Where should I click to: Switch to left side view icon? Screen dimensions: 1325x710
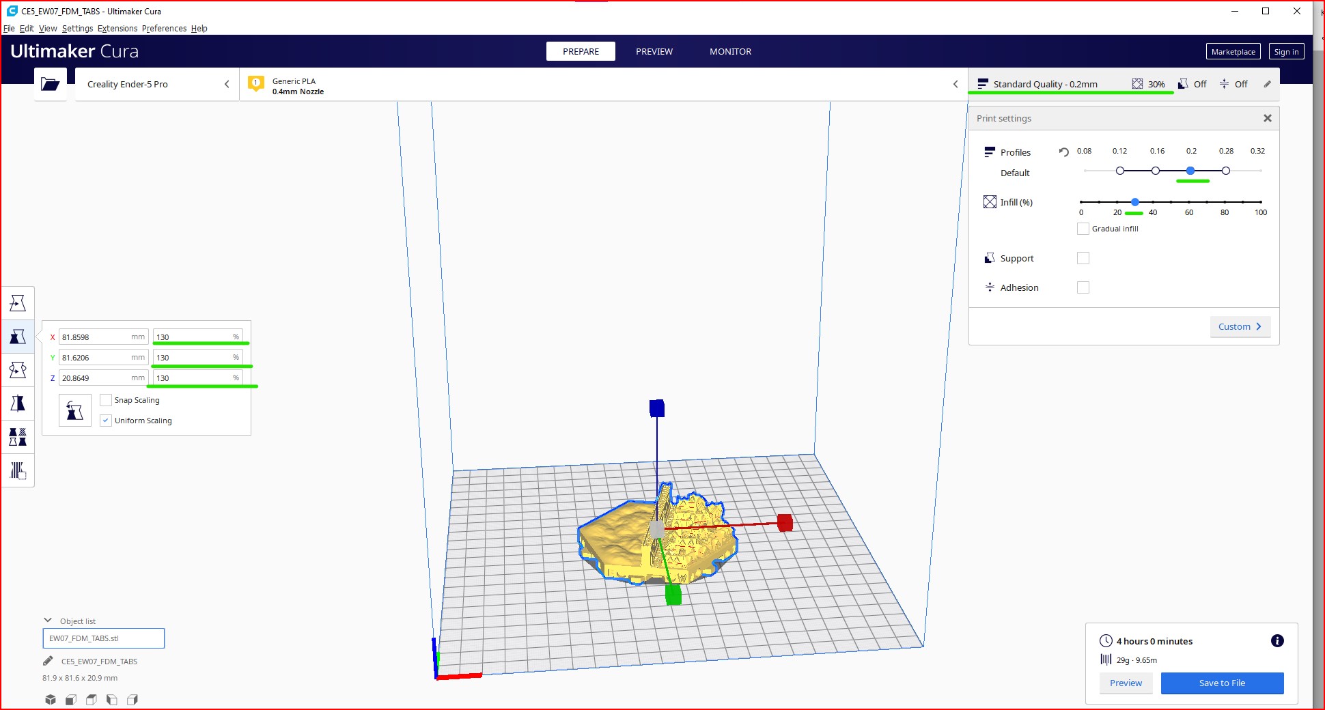pyautogui.click(x=112, y=699)
